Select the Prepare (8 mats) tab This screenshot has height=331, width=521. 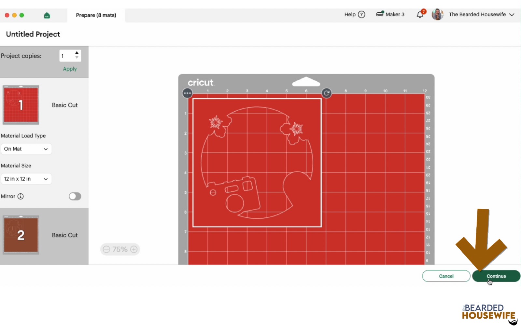point(96,15)
